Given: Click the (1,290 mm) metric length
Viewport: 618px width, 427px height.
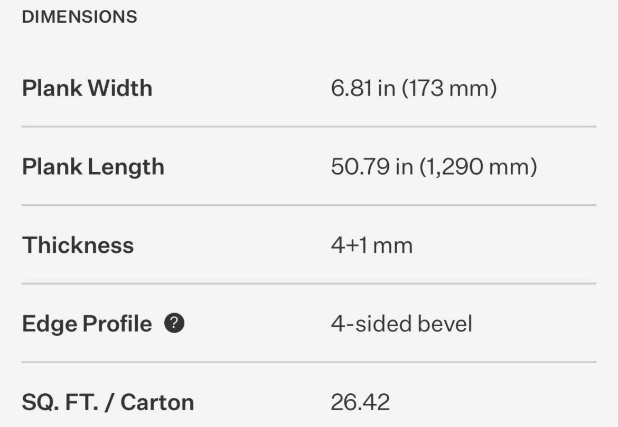Looking at the screenshot, I should pyautogui.click(x=478, y=167).
